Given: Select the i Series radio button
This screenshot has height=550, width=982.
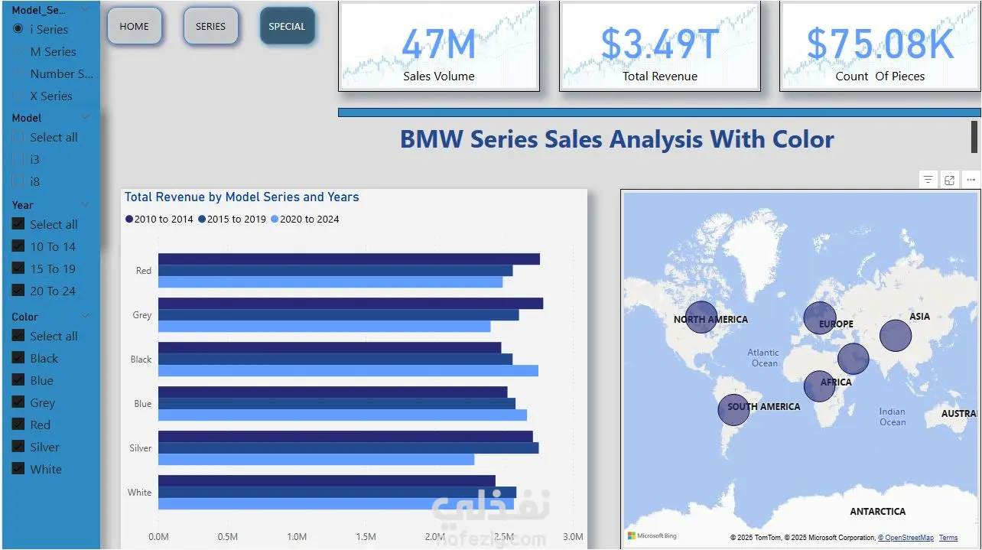Looking at the screenshot, I should (18, 29).
